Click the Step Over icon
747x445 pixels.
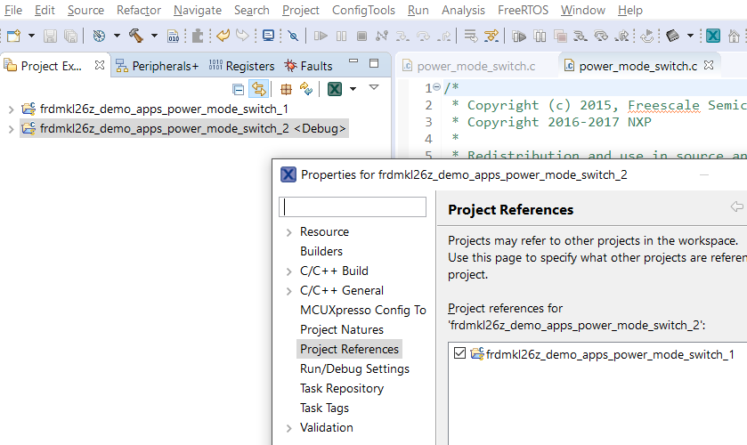click(x=423, y=36)
